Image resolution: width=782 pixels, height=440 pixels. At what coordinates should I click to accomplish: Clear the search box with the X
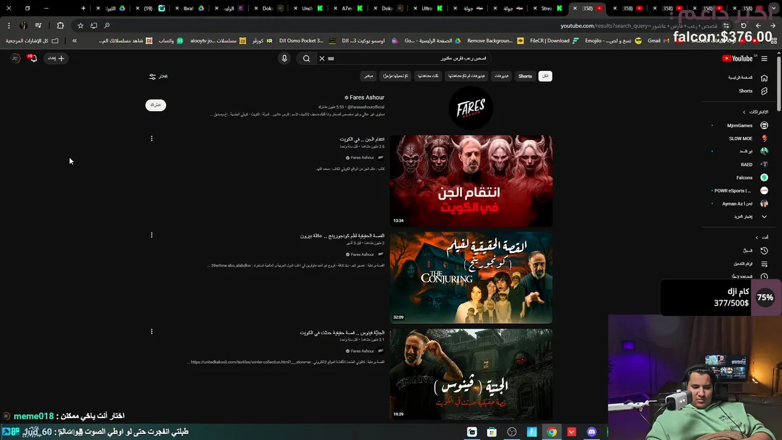[x=322, y=59]
